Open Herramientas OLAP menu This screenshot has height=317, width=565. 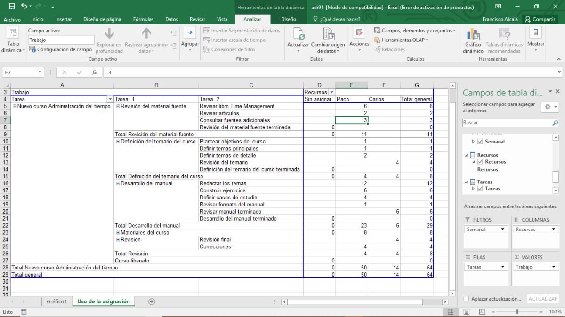click(401, 40)
